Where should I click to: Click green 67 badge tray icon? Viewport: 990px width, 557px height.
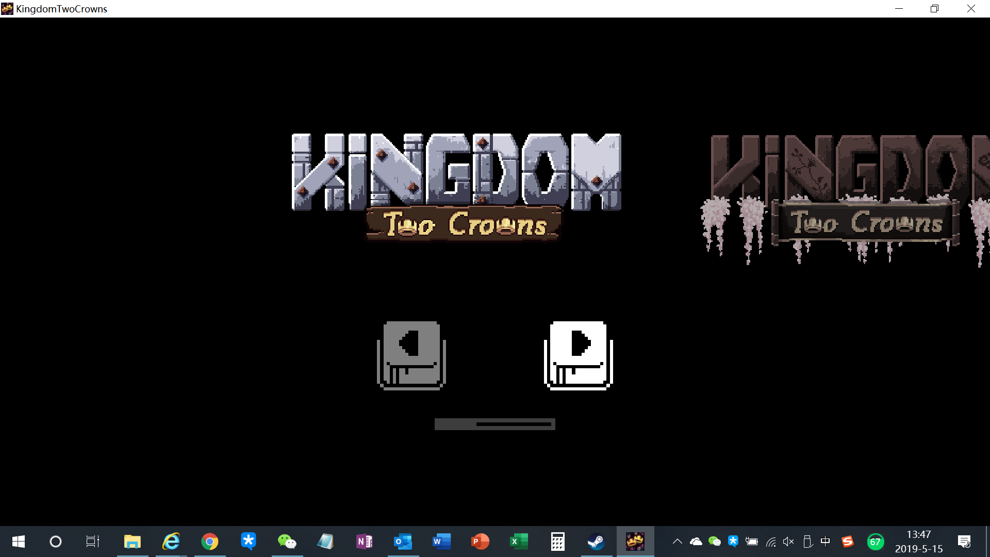pos(876,542)
